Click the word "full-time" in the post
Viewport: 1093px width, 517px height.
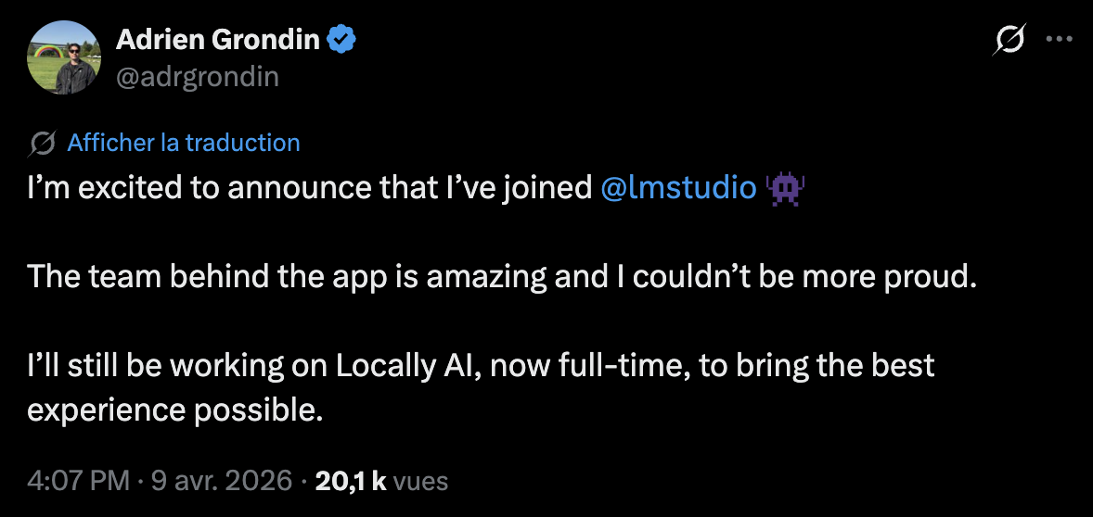coord(615,365)
